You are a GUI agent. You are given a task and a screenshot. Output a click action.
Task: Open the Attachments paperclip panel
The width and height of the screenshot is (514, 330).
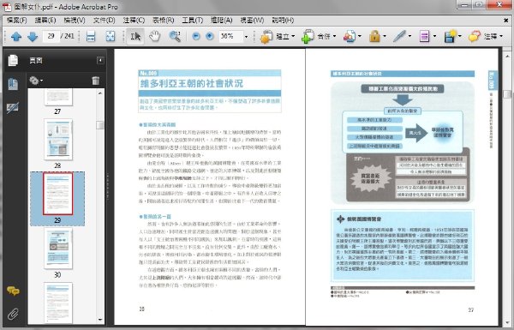(x=13, y=314)
